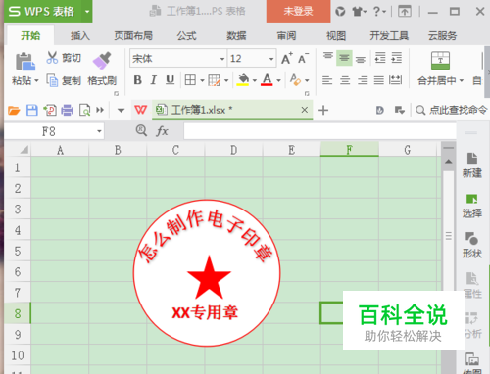Open the 页面布局 tab
This screenshot has height=374, width=490.
coord(133,35)
